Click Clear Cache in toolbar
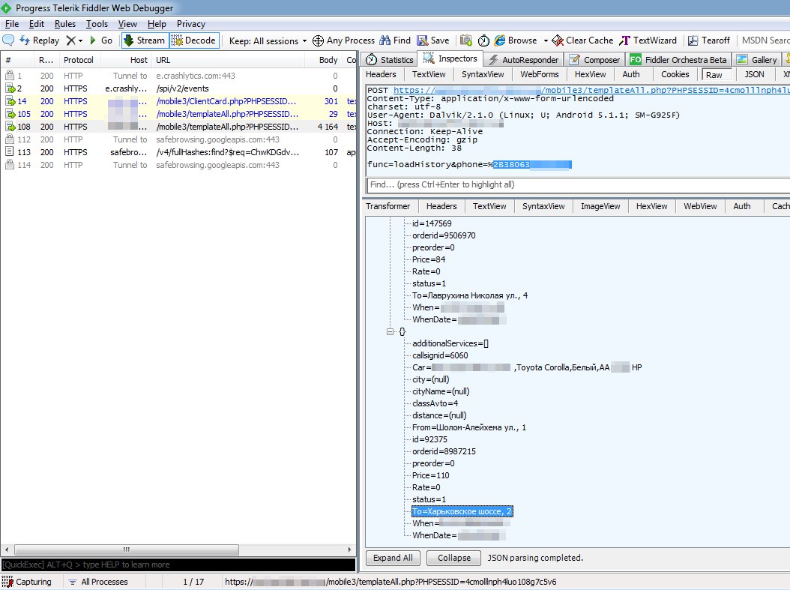Image resolution: width=790 pixels, height=590 pixels. [582, 40]
